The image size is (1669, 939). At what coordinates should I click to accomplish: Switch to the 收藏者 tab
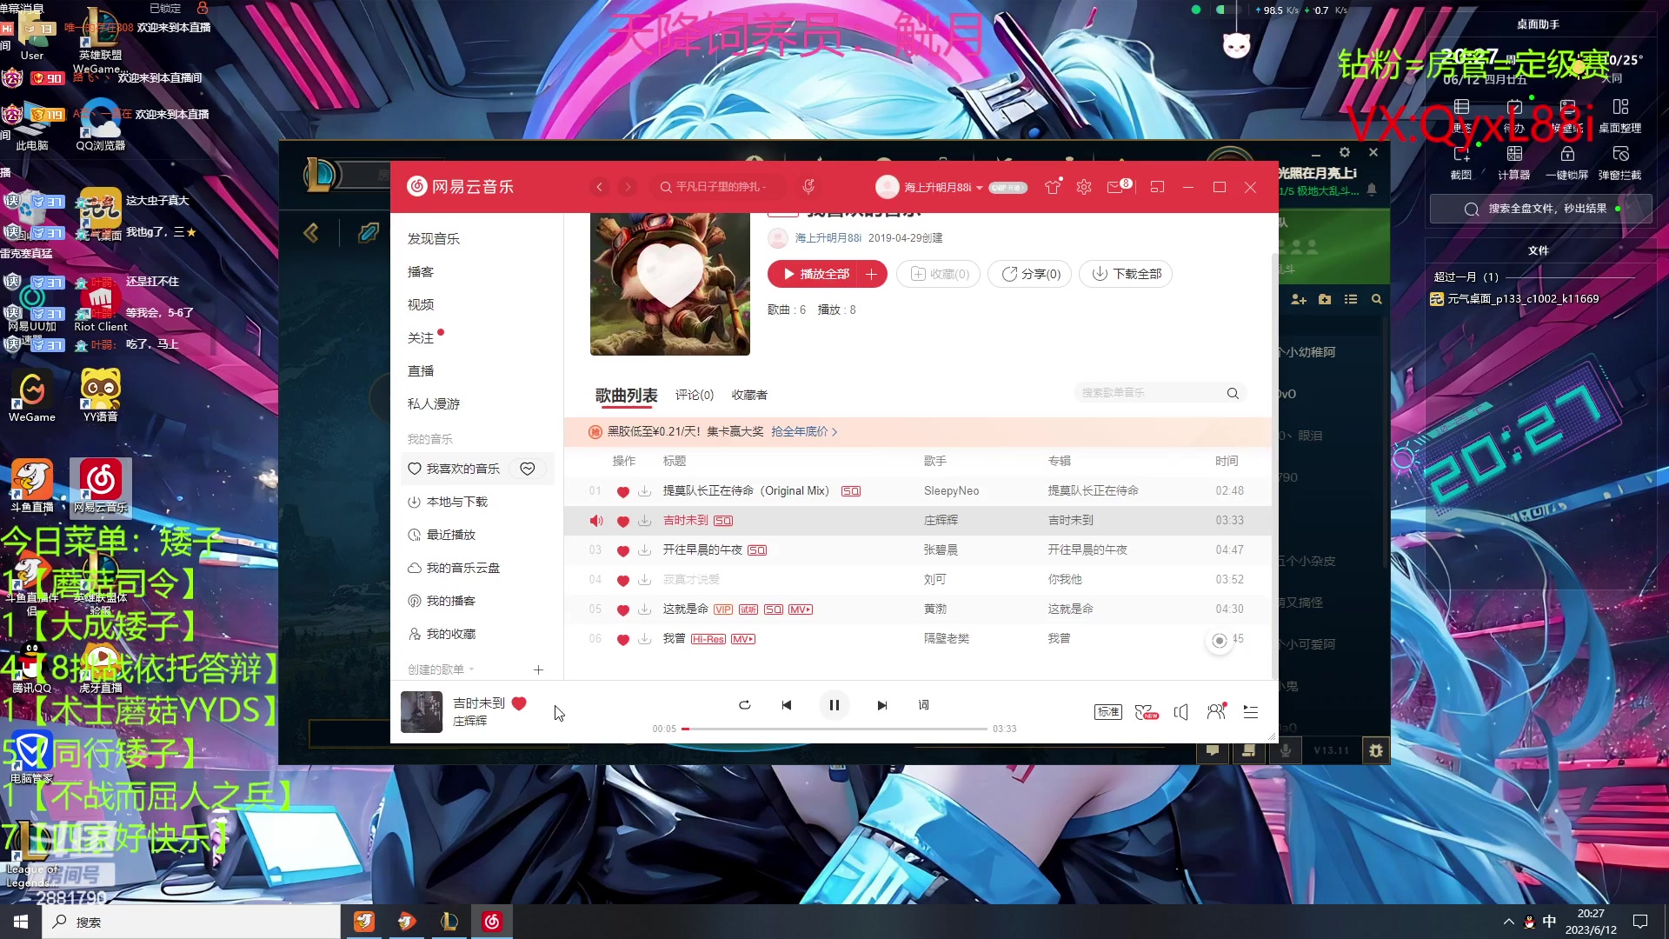[749, 395]
